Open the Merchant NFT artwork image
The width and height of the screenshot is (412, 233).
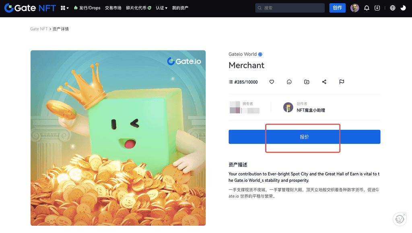118,138
